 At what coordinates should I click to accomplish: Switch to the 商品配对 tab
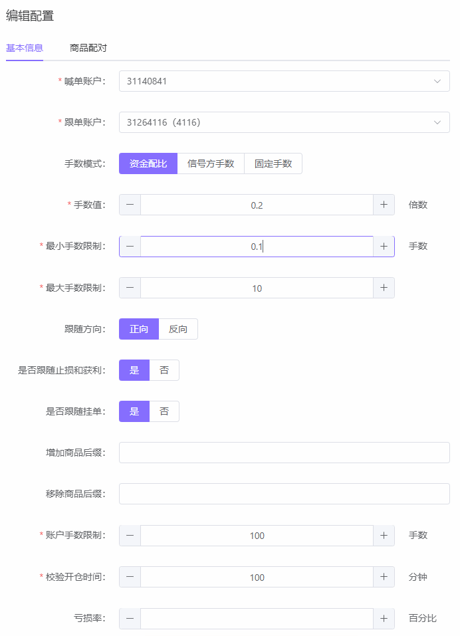coord(88,48)
